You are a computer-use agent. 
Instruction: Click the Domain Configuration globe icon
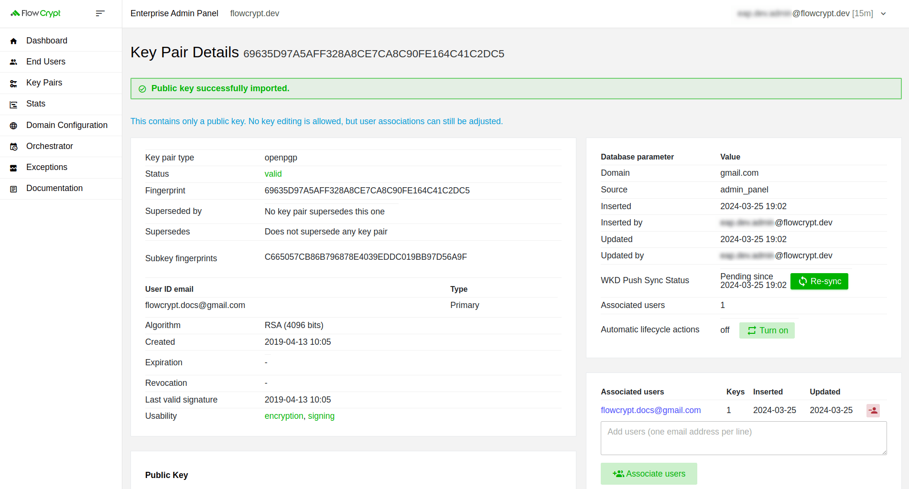13,126
